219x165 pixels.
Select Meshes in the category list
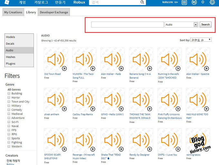(x=19, y=57)
